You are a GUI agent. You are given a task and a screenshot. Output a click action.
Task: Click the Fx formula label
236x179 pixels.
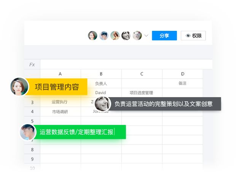(x=32, y=65)
